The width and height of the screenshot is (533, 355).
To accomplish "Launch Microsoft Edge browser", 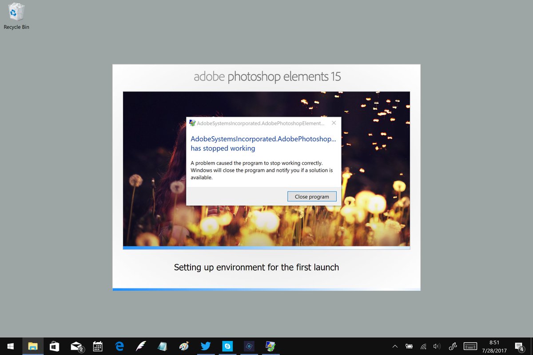I will (x=119, y=346).
